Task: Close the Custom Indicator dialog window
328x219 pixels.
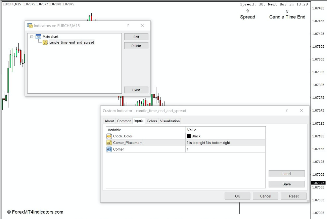Action: [x=301, y=111]
